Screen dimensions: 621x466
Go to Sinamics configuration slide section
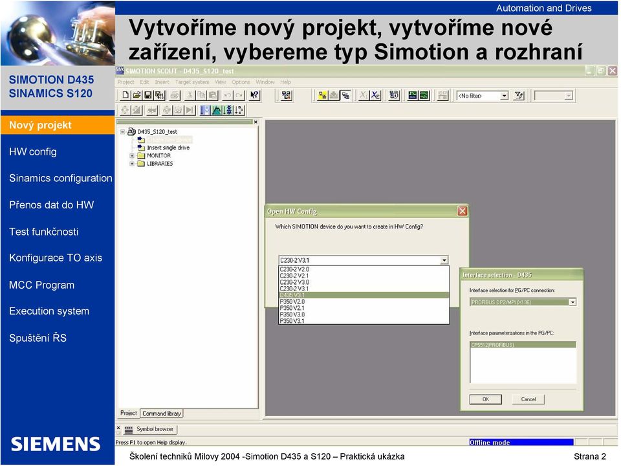[x=61, y=179]
